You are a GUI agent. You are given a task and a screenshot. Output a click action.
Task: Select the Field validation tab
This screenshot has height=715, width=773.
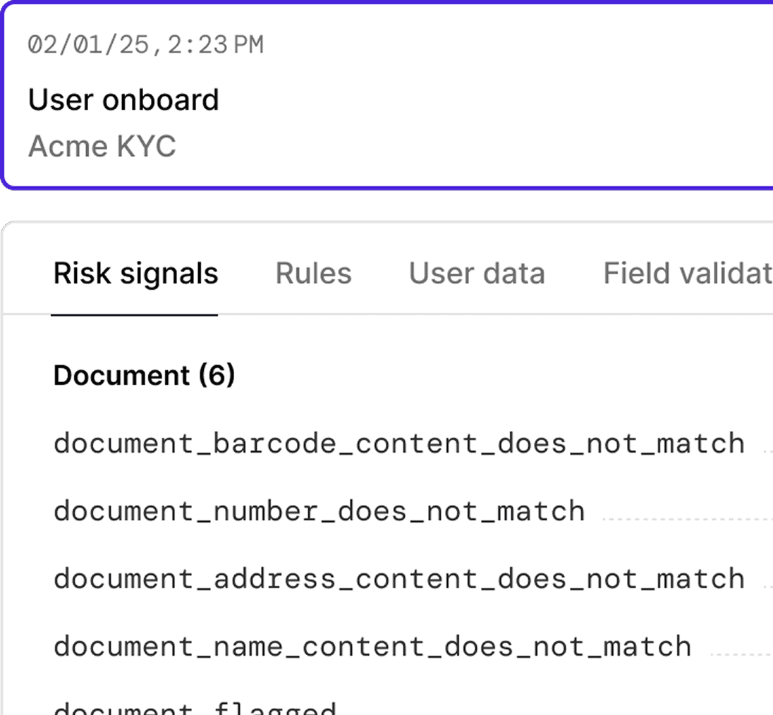point(684,274)
